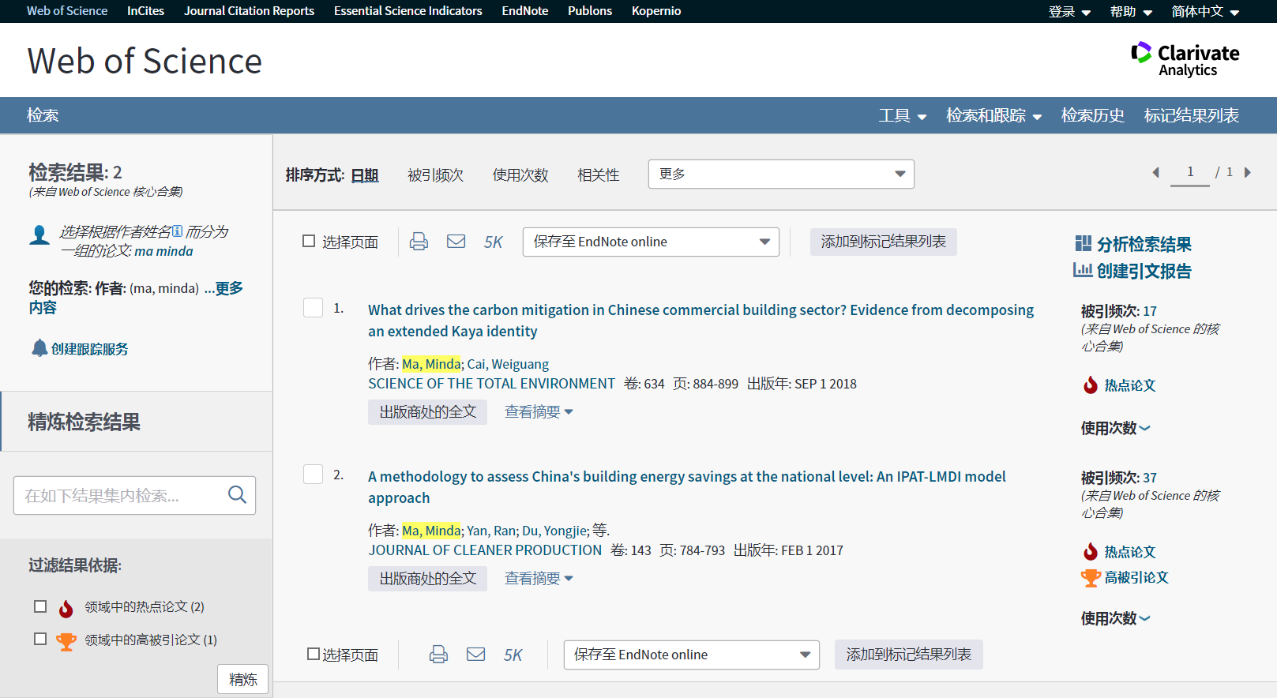Expand 查看摘要 for result 2
1277x698 pixels.
[539, 578]
